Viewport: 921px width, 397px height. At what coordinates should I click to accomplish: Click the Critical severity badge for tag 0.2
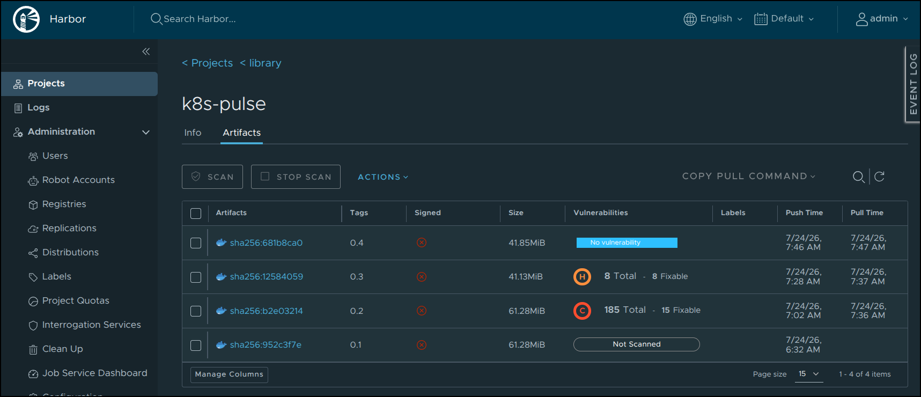pyautogui.click(x=582, y=311)
